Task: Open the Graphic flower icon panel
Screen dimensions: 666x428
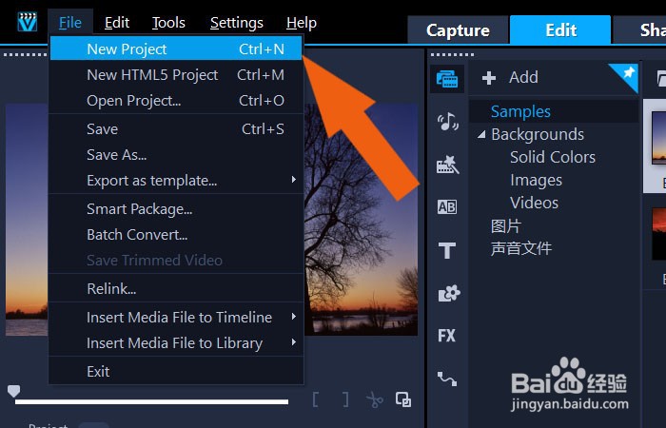Action: pos(448,293)
